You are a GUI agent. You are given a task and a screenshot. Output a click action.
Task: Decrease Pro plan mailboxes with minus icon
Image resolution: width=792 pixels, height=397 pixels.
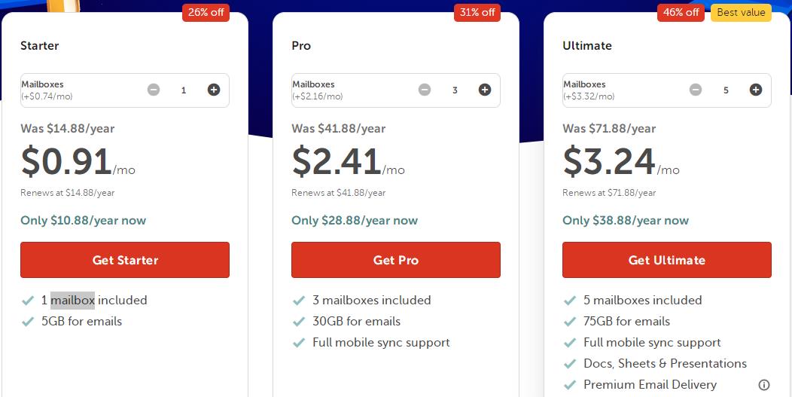[425, 90]
